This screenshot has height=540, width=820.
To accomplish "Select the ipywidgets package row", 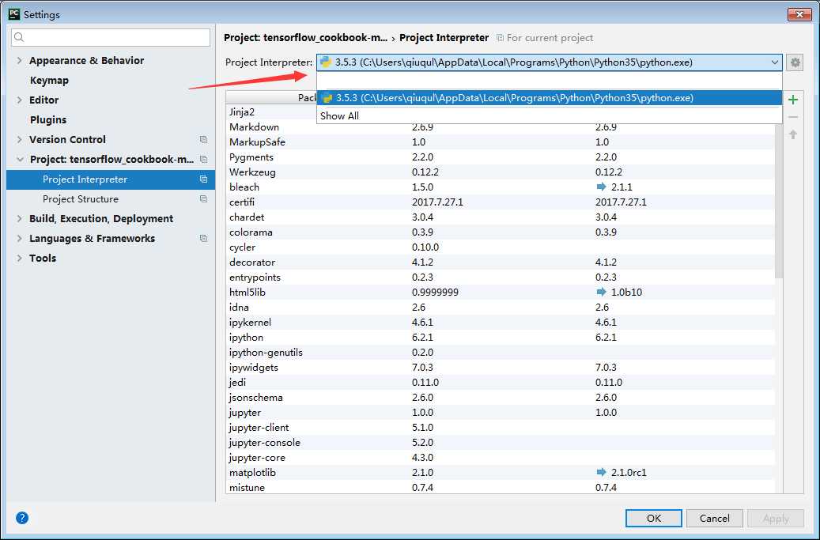I will click(x=501, y=368).
